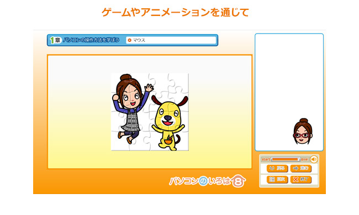Image resolution: width=359 pixels, height=215 pixels.
Task: Open the 目次 table of contents
Action: pos(277,179)
